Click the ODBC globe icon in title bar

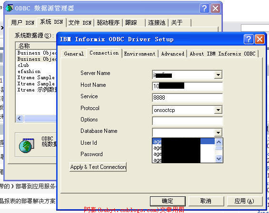[9, 8]
